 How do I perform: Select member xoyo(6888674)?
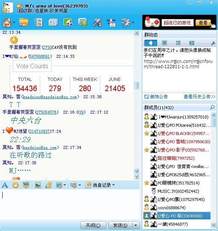(x=177, y=208)
